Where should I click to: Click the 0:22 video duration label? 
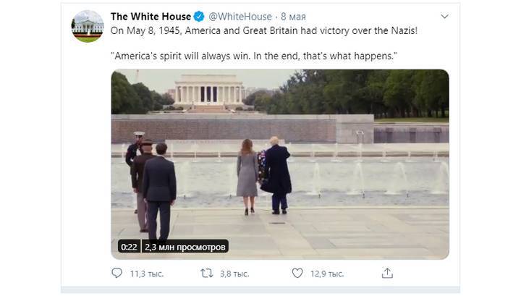129,247
